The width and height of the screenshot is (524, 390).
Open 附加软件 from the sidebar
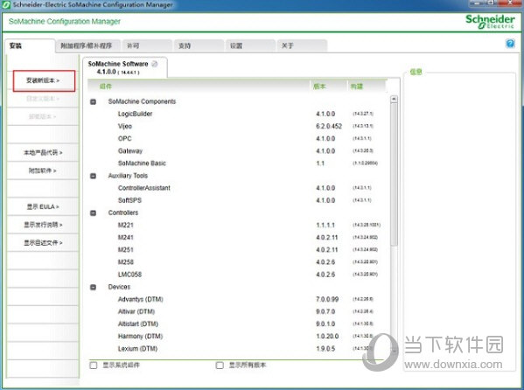click(x=43, y=171)
